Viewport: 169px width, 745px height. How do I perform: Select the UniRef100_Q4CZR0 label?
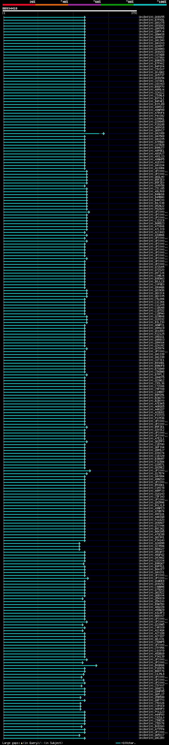click(152, 738)
